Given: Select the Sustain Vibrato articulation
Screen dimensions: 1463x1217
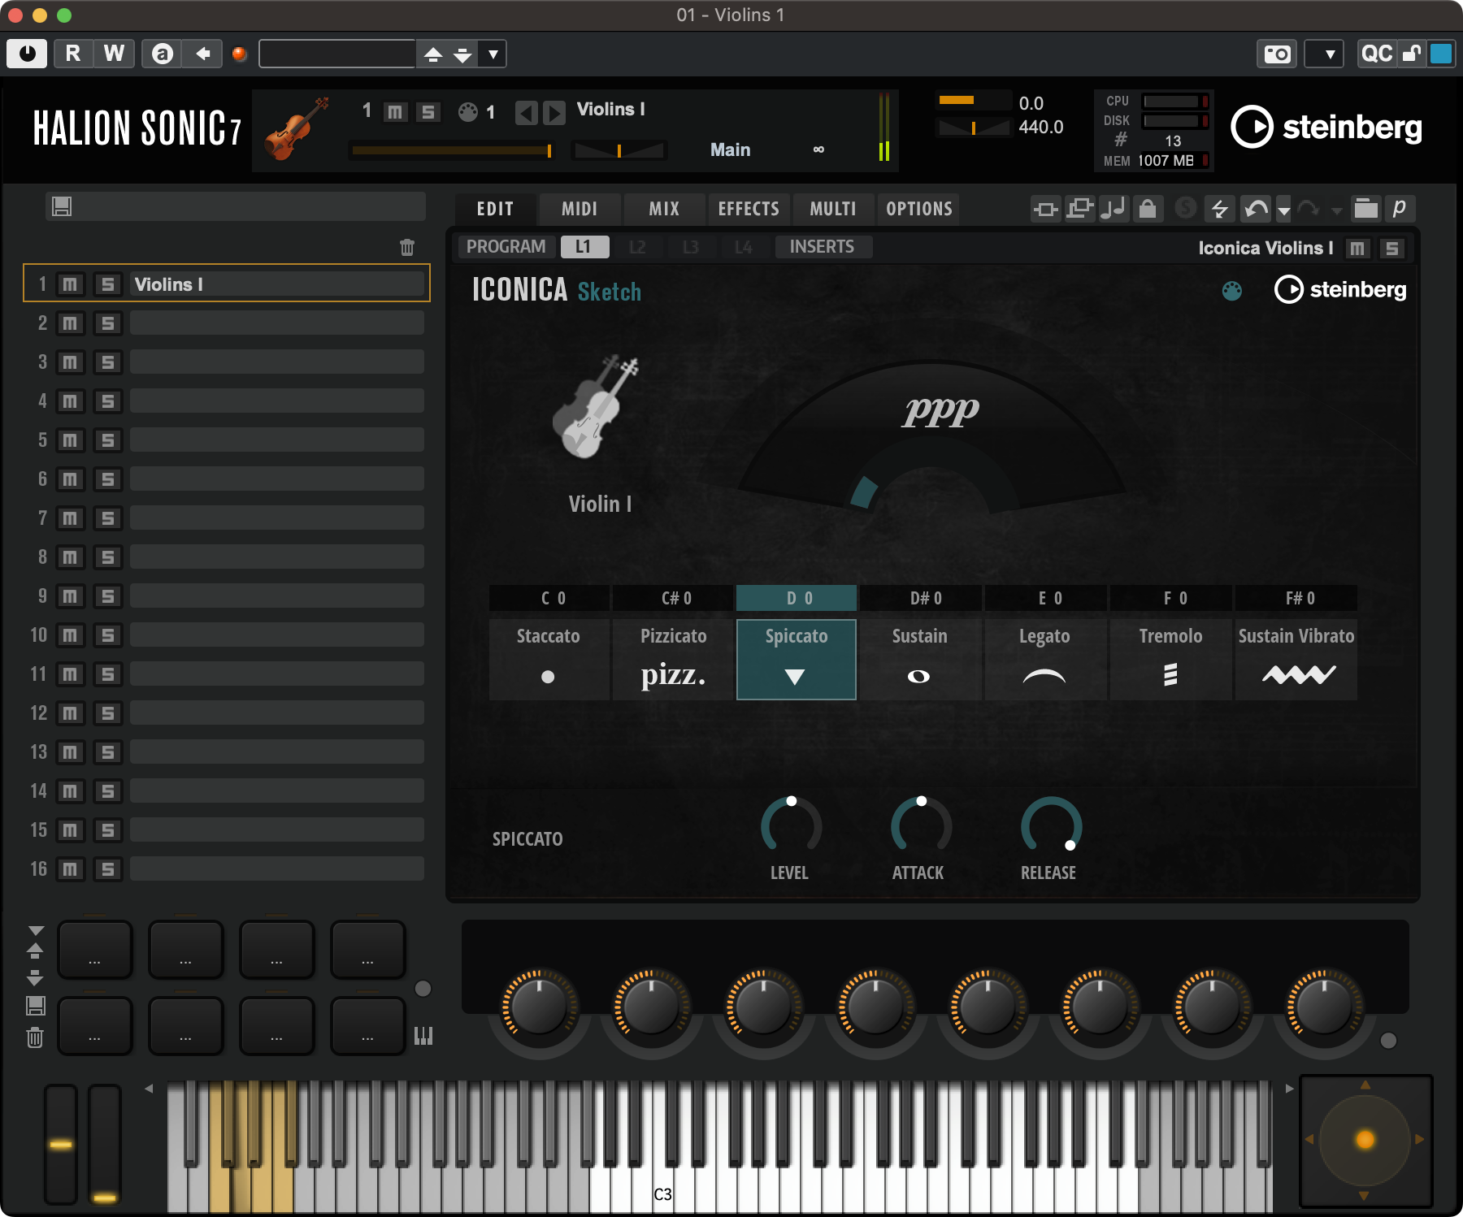Looking at the screenshot, I should 1296,658.
